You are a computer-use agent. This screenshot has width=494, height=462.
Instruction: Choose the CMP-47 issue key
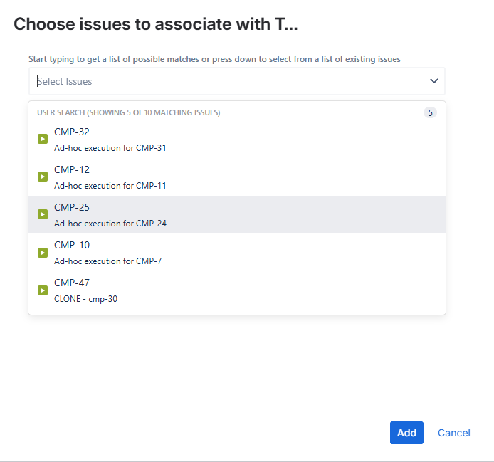pyautogui.click(x=72, y=283)
